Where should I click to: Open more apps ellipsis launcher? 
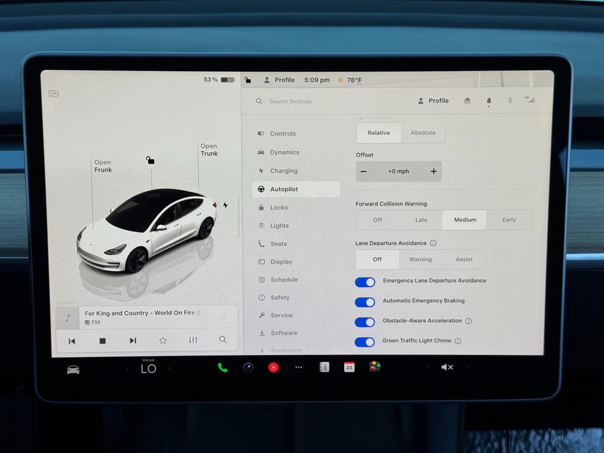299,367
